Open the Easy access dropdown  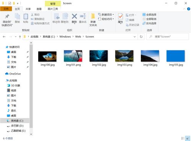(106, 19)
